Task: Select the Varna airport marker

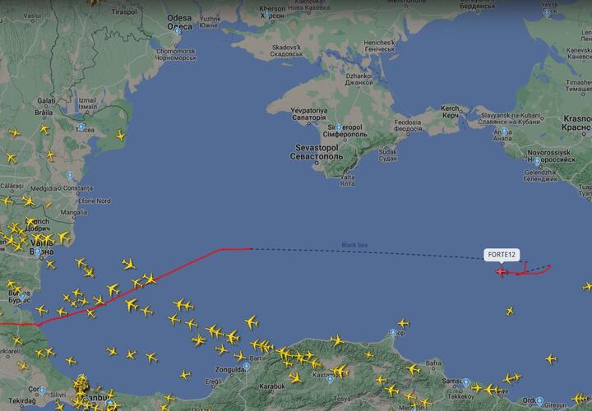Action: click(37, 252)
